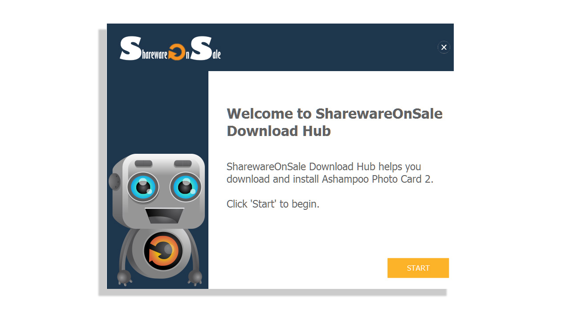570x320 pixels.
Task: Click the large first 'S' of logo
Action: [x=130, y=49]
